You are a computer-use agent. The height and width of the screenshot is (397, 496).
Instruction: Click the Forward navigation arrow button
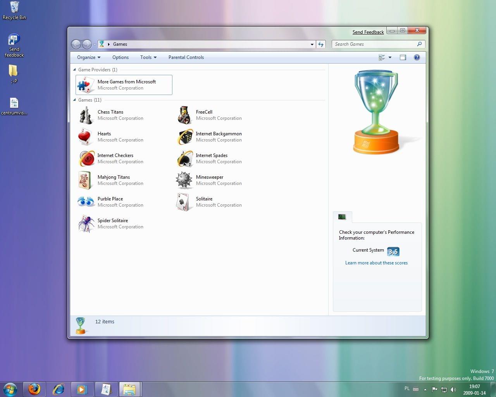[87, 44]
